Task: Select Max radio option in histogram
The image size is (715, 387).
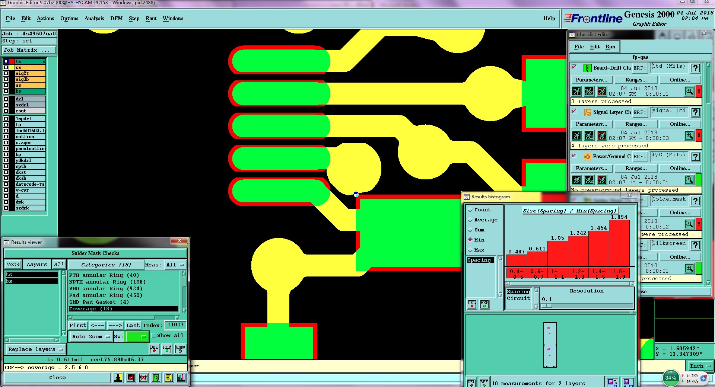Action: click(470, 250)
